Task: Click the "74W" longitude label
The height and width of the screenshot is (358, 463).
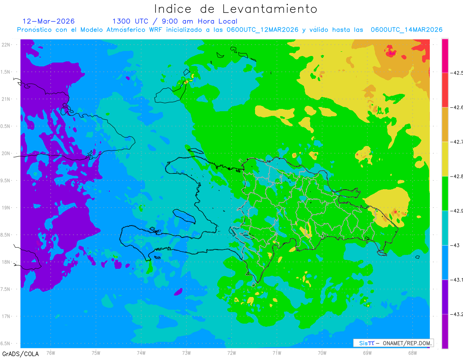Action: pos(141,353)
